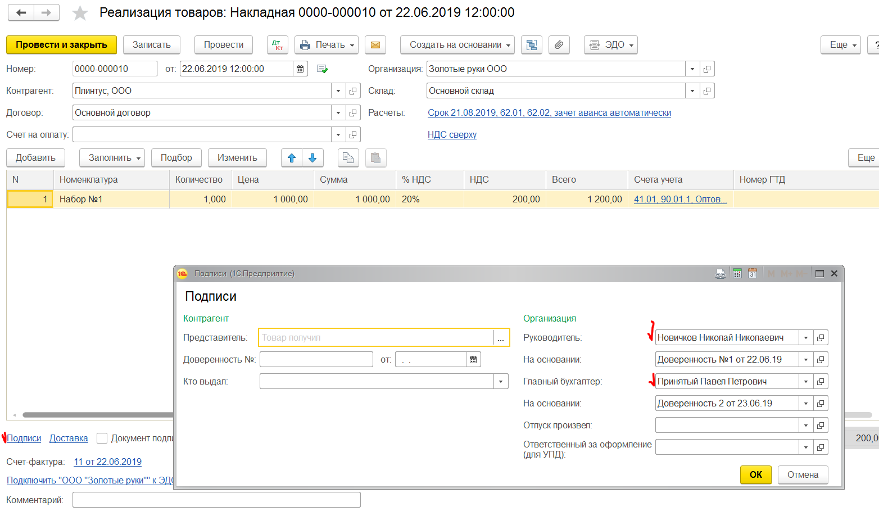Confirm signatures with OK button
879x511 pixels.
[756, 474]
